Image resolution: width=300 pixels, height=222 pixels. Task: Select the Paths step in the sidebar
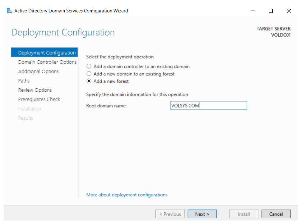(24, 81)
